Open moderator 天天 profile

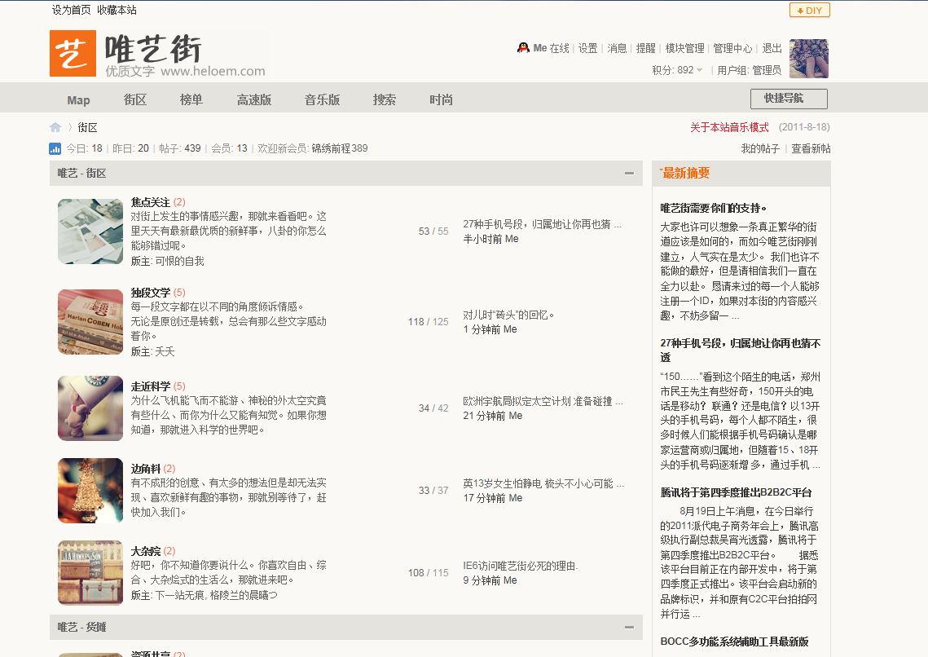tap(165, 351)
